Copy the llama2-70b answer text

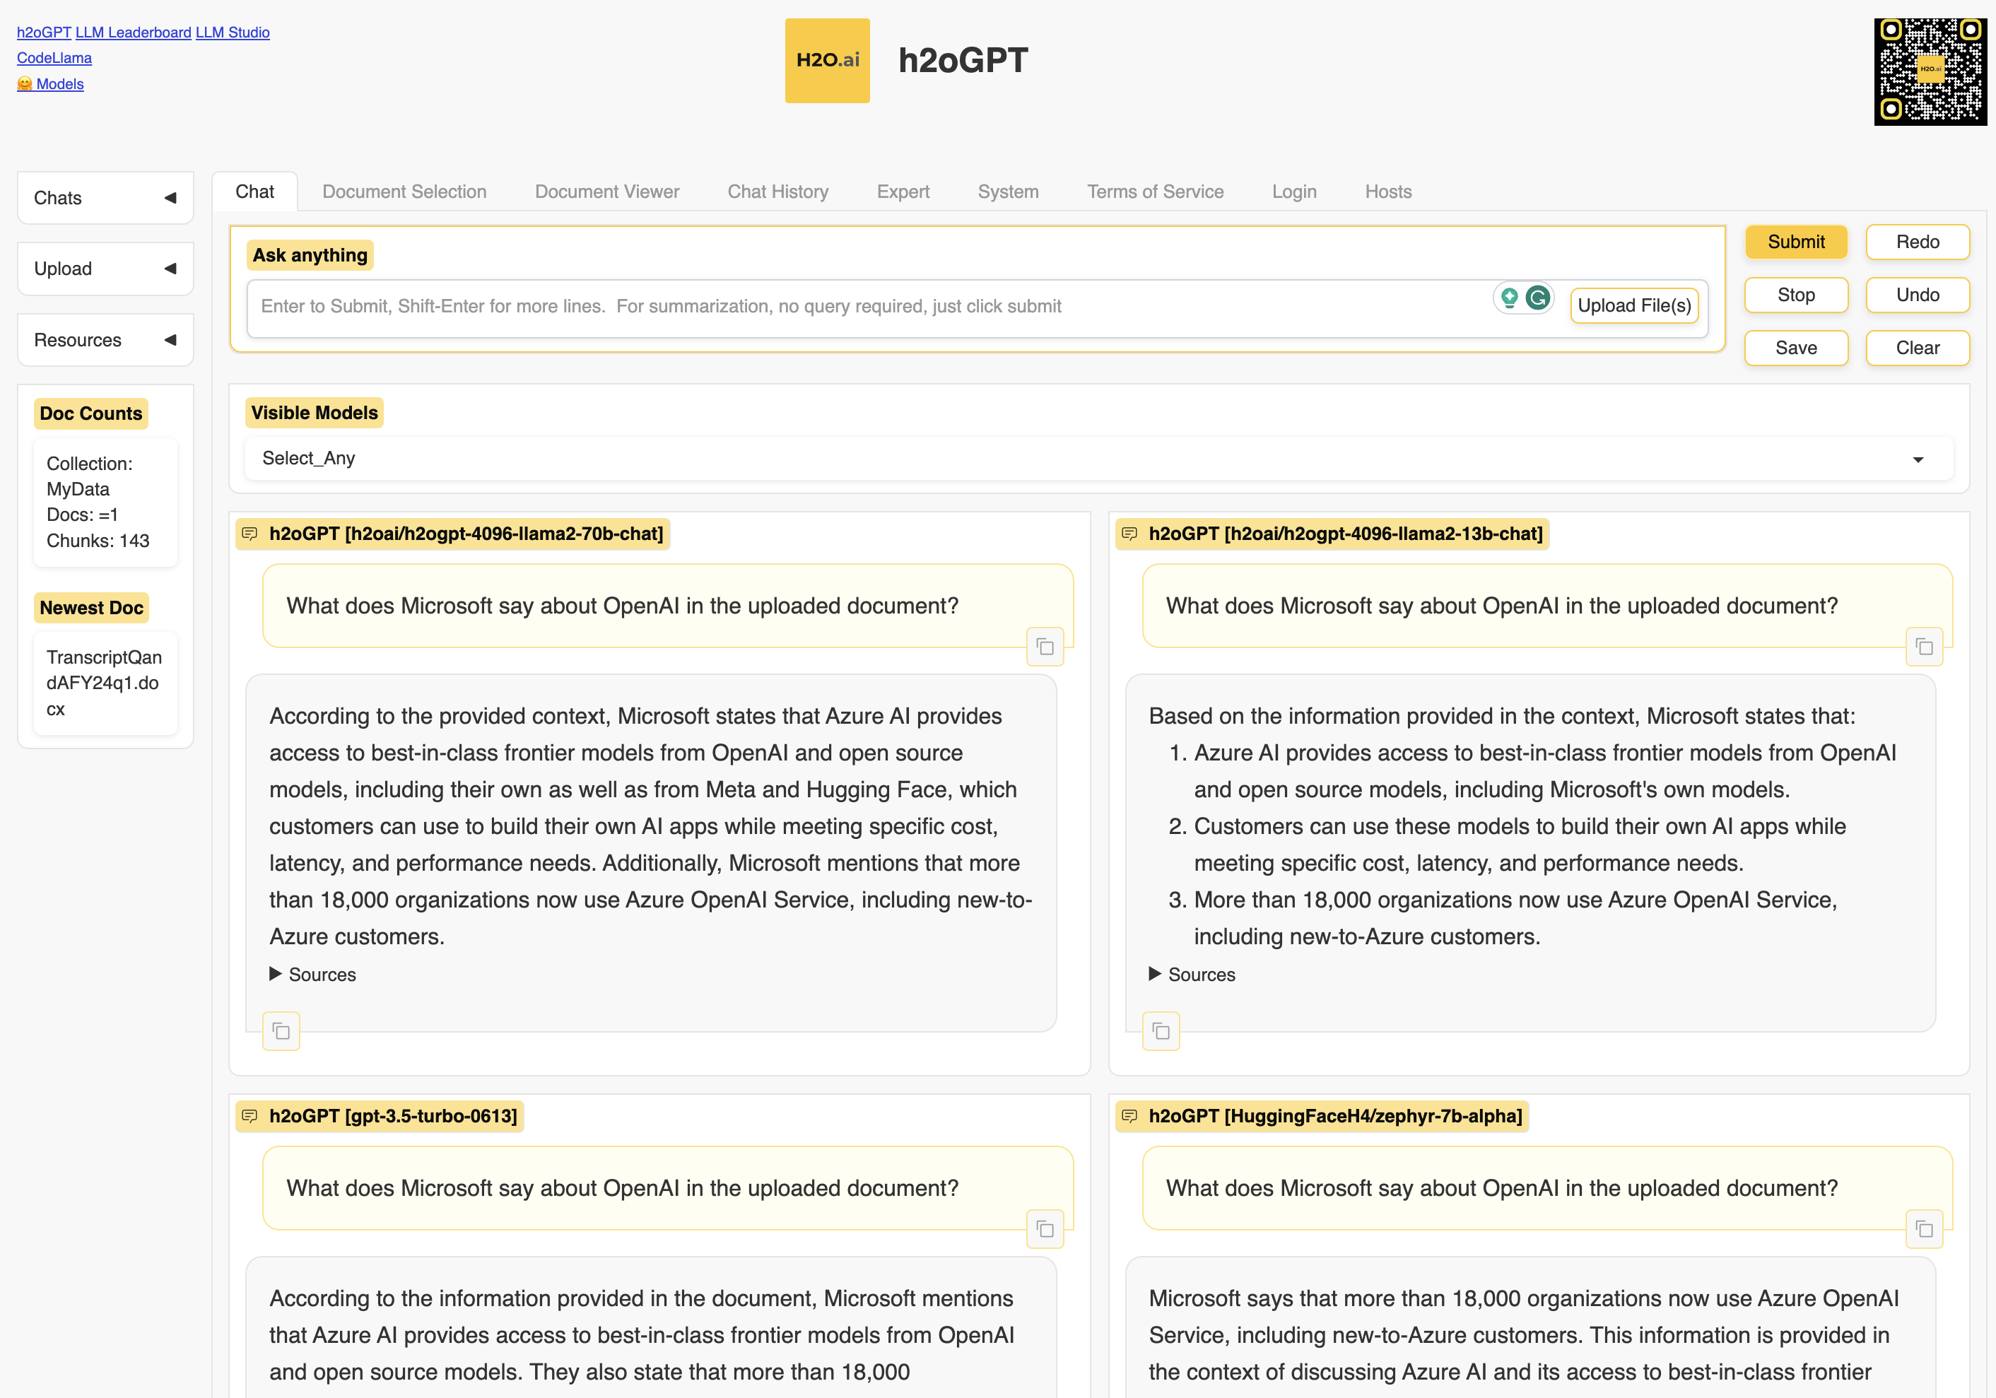pos(281,1031)
